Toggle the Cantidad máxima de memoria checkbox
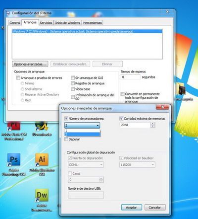This screenshot has width=198, height=219. (121, 119)
